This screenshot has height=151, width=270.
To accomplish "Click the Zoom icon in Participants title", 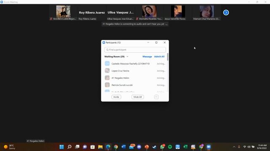I will pos(104,42).
